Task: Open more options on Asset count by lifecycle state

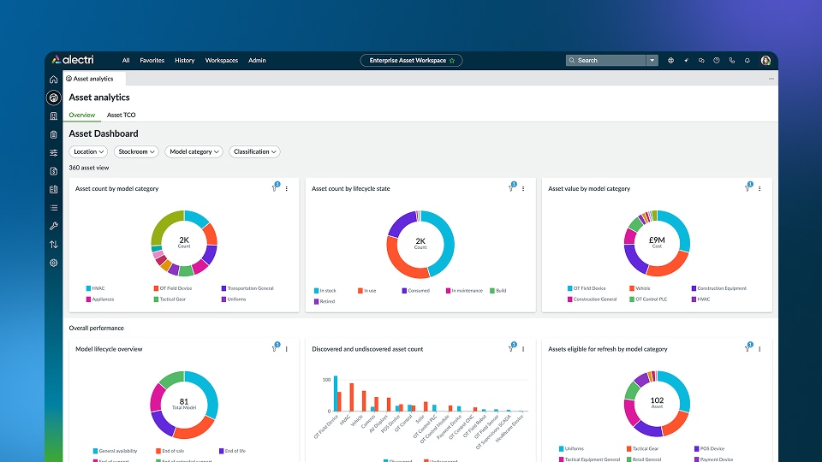Action: click(523, 188)
